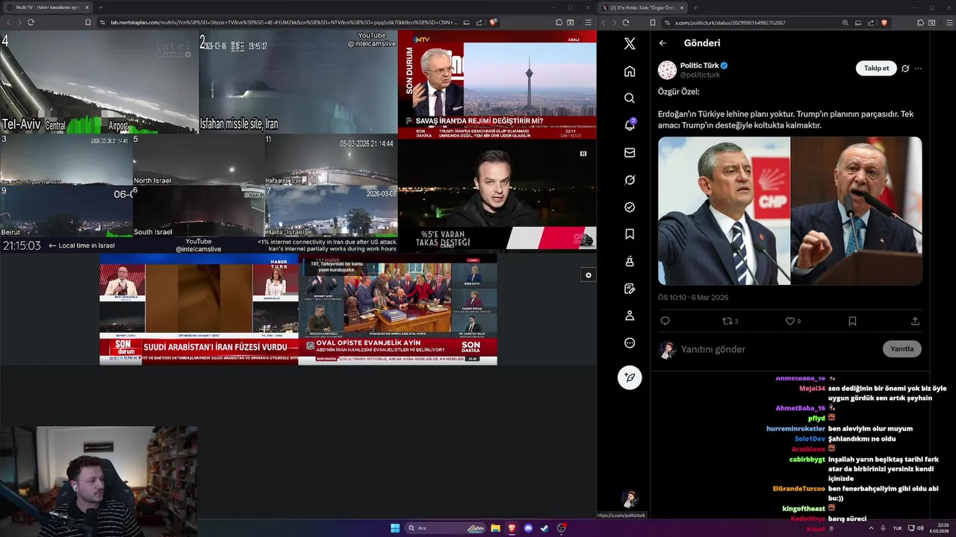Click the Multi TV address bar URL
This screenshot has height=537, width=956.
pyautogui.click(x=284, y=22)
